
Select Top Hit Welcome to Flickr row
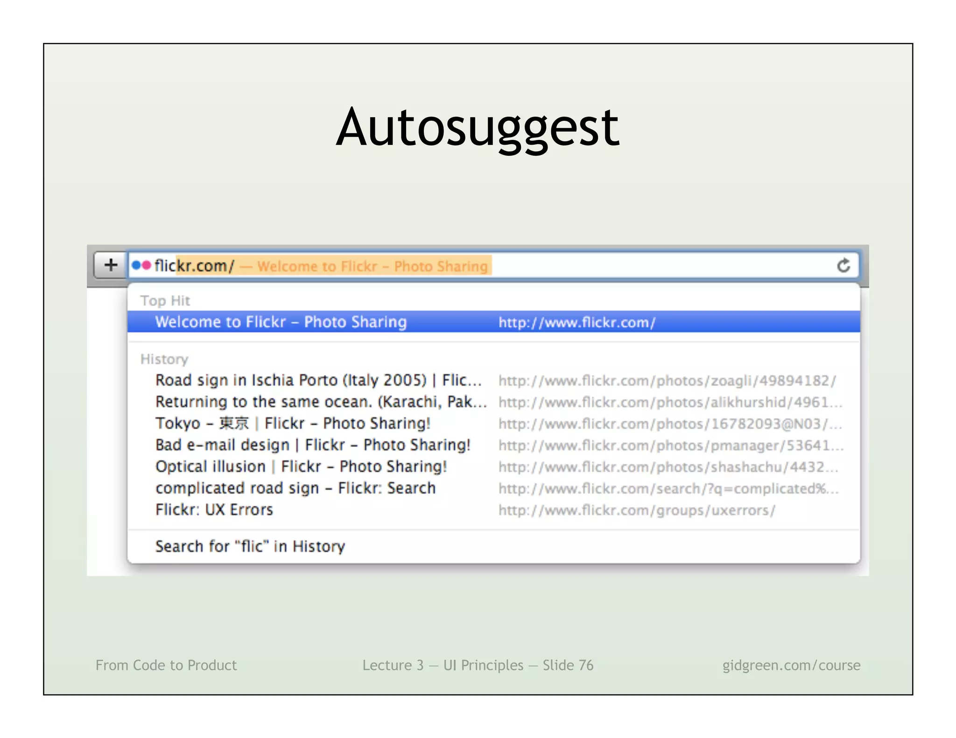click(x=493, y=322)
